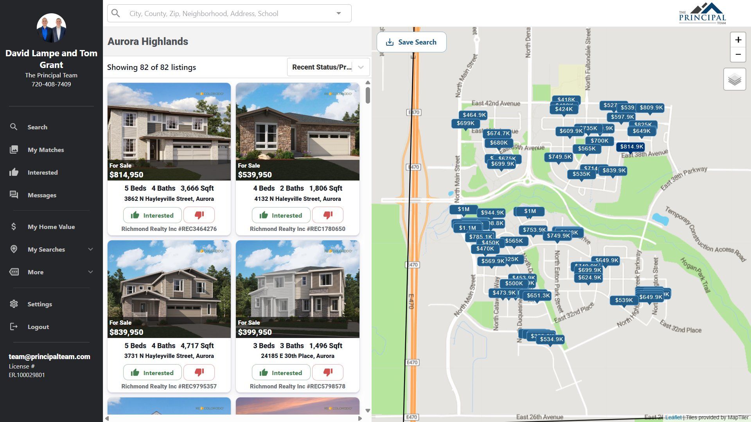Click the My Matches image icon
The image size is (751, 422).
[14, 150]
